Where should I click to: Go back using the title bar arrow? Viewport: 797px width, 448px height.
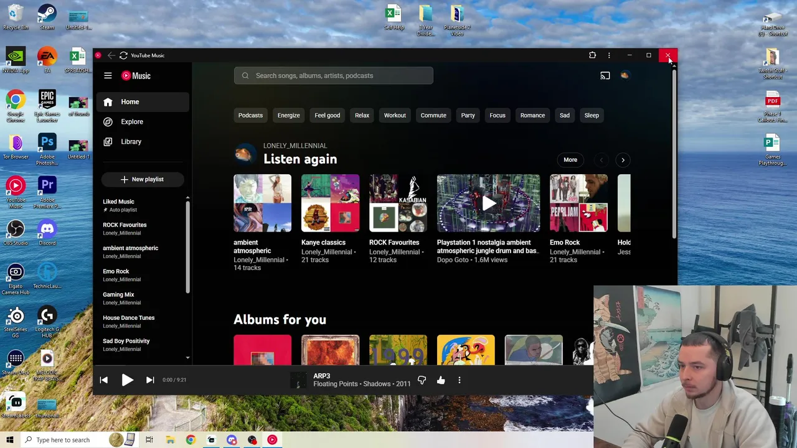click(111, 55)
